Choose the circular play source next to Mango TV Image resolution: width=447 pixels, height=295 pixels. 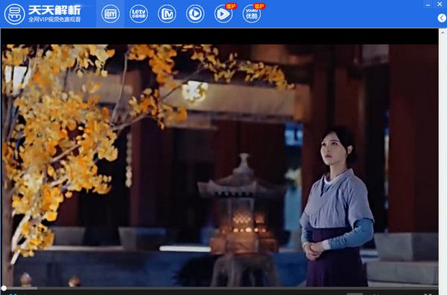pos(195,13)
